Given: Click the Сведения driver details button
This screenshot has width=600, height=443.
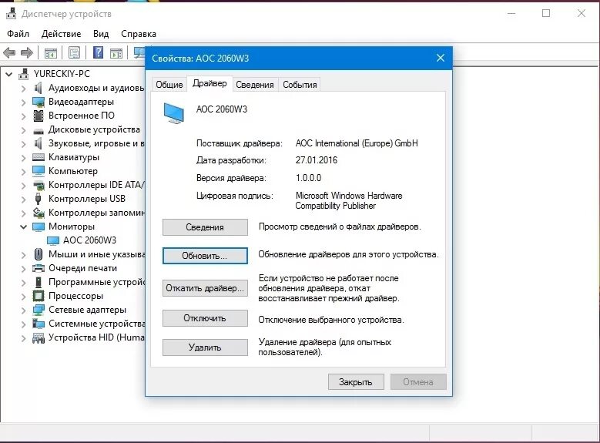Looking at the screenshot, I should click(x=205, y=227).
